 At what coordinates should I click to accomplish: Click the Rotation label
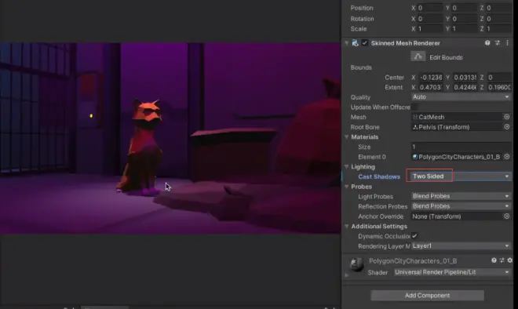coord(362,19)
